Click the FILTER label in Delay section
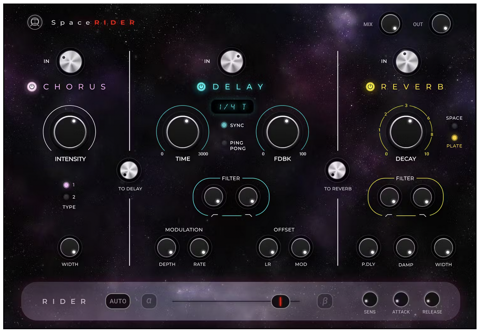This screenshot has width=481, height=334. point(231,178)
